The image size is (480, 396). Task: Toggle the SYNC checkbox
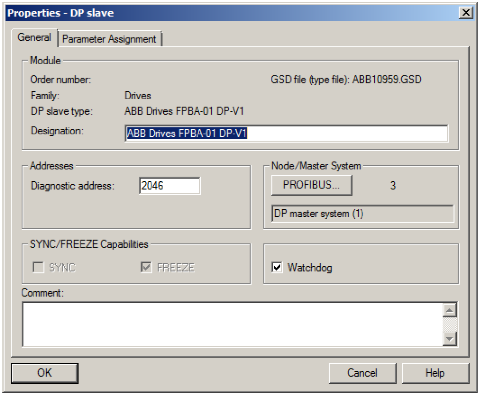click(38, 268)
